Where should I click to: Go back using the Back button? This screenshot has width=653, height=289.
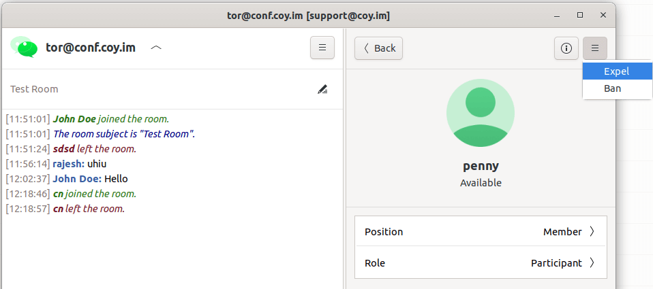[379, 48]
